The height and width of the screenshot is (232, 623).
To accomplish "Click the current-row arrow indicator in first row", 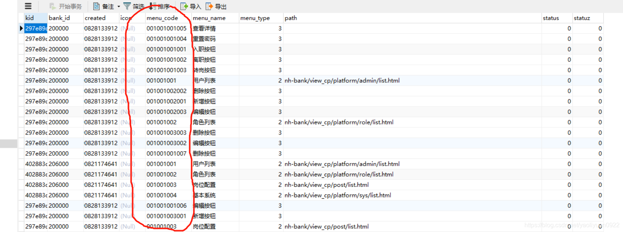I will (21, 28).
